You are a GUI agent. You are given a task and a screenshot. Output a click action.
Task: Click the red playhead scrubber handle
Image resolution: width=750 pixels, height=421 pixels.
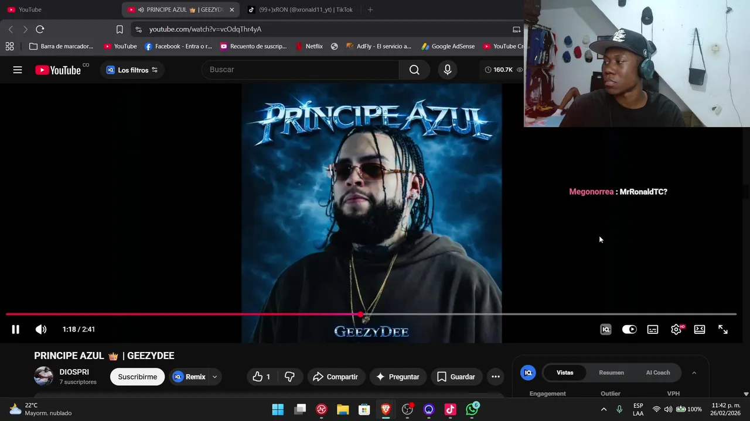click(361, 315)
